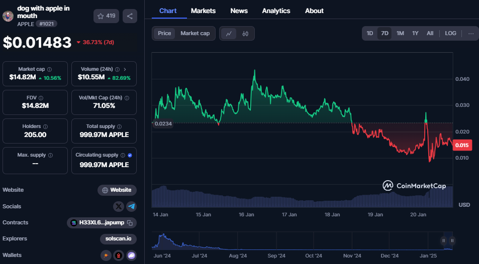Image resolution: width=479 pixels, height=264 pixels.
Task: Click the 16 Jan date axis label
Action: pyautogui.click(x=246, y=214)
